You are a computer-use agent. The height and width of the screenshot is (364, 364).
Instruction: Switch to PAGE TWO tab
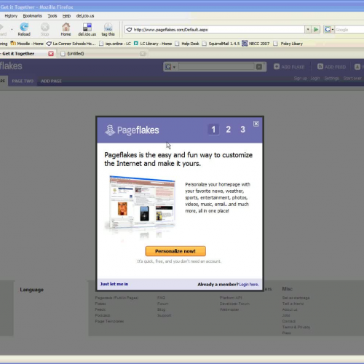(23, 81)
